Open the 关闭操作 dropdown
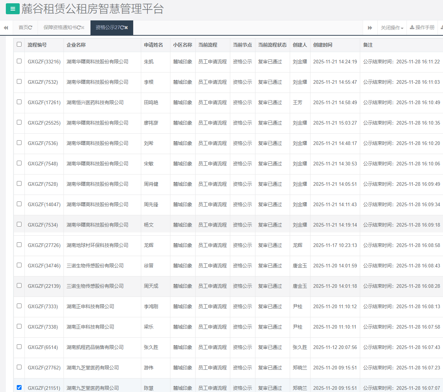443x392 pixels. click(x=392, y=28)
